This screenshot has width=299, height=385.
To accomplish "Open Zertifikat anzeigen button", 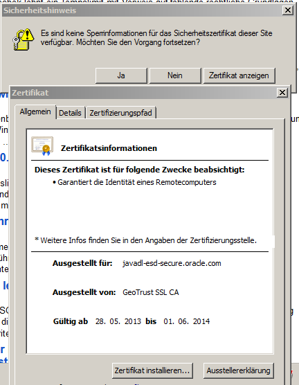I will click(x=239, y=75).
